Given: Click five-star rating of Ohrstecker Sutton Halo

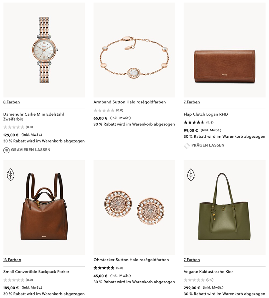Looking at the screenshot, I should [104, 268].
